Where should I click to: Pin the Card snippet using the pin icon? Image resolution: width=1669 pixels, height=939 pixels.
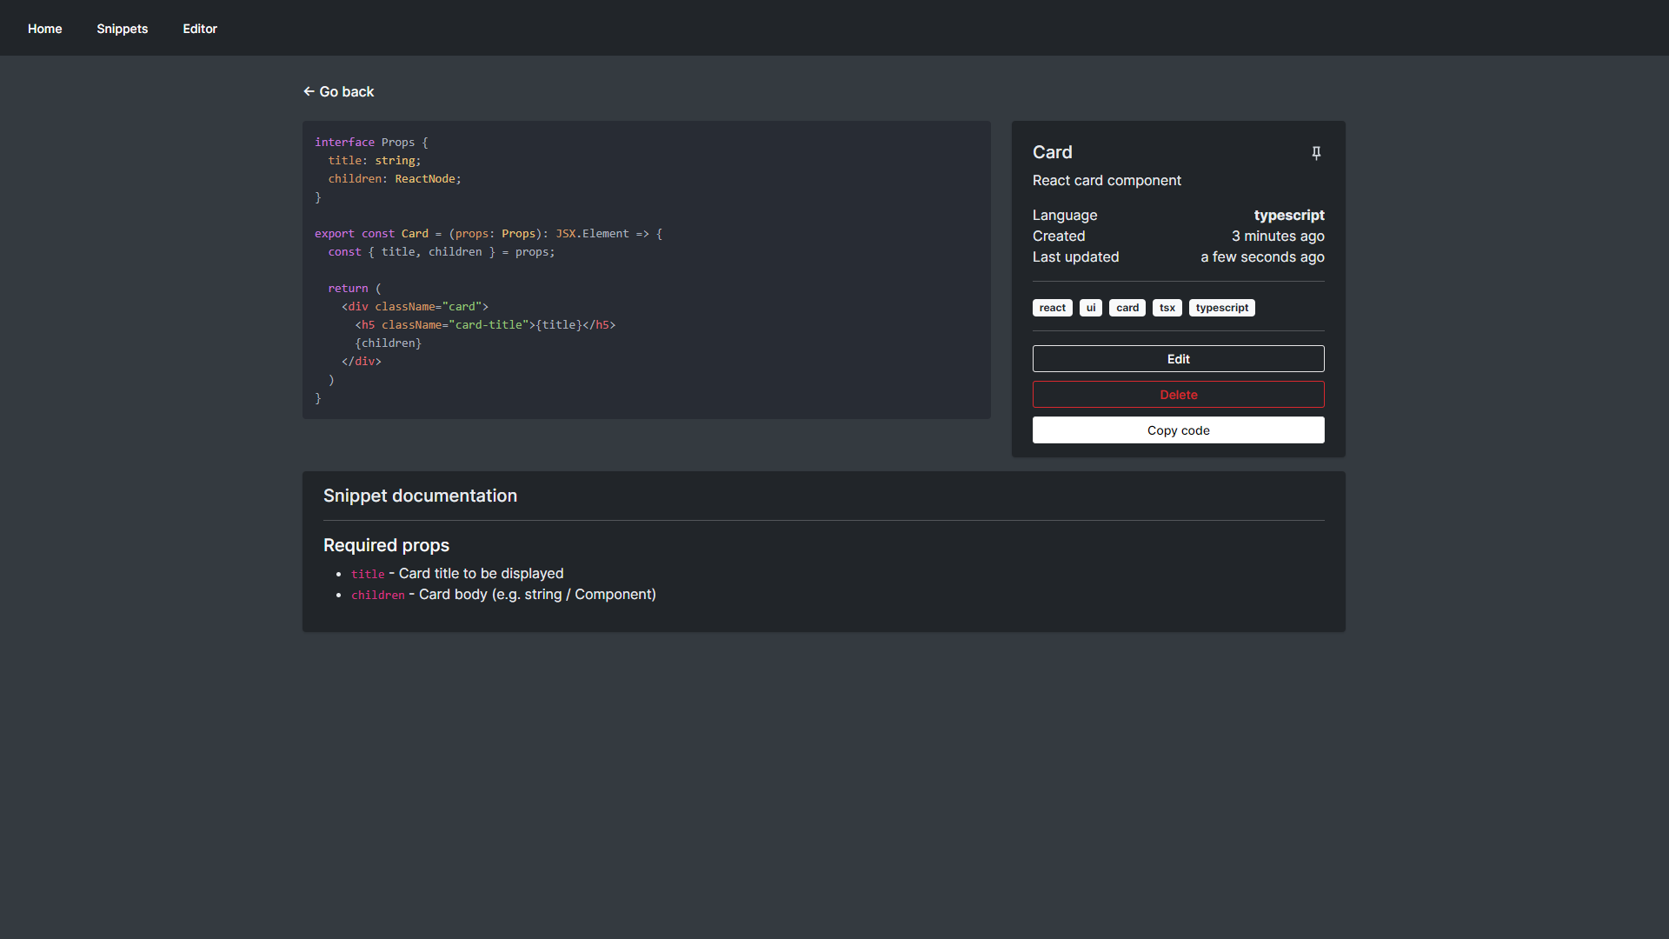point(1316,152)
